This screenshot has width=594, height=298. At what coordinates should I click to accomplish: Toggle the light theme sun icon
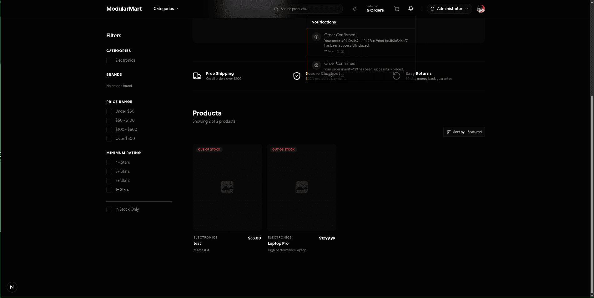tap(354, 9)
